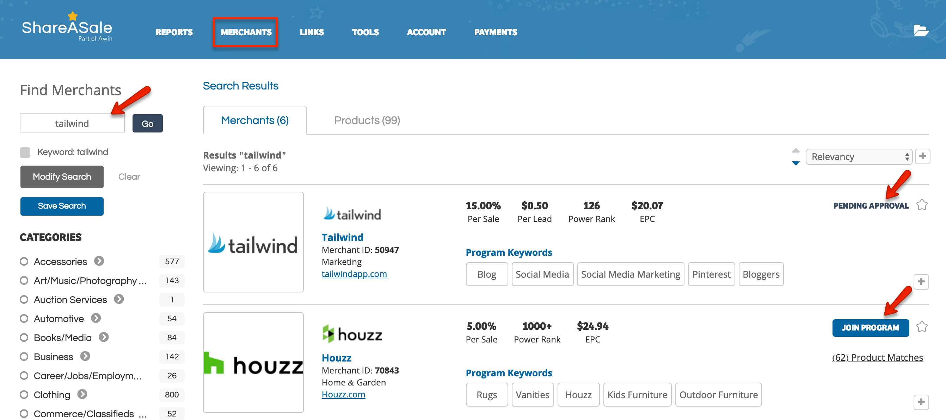946x420 pixels.
Task: Toggle the Keyword: tailwind checkbox
Action: coord(25,152)
